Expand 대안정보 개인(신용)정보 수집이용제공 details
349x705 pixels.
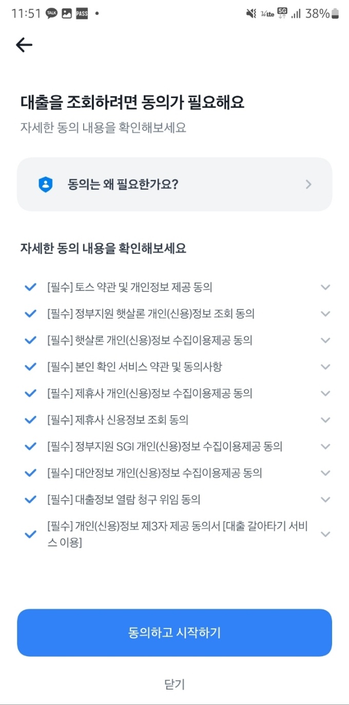pos(325,473)
